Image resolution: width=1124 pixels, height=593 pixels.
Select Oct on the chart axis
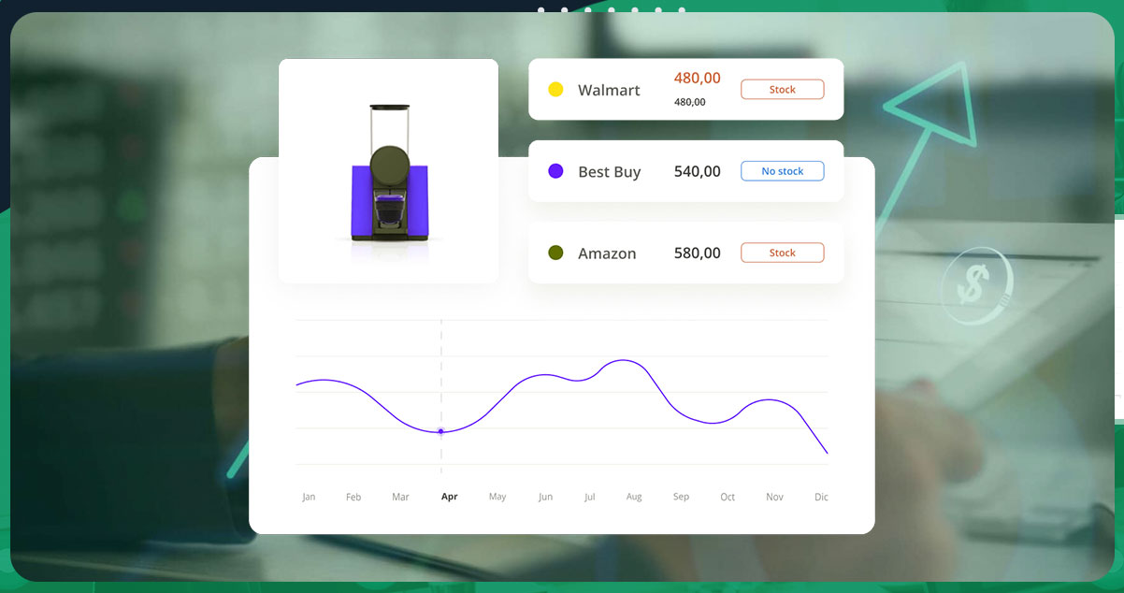click(x=728, y=497)
